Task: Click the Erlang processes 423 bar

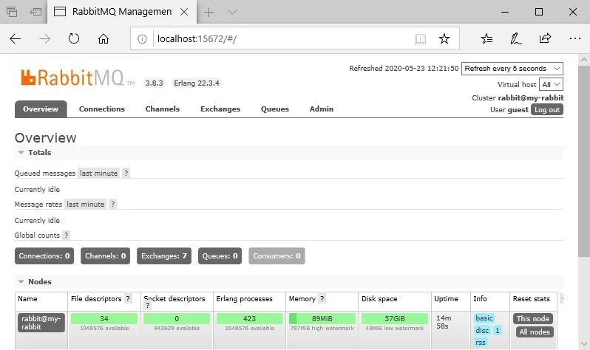Action: pyautogui.click(x=249, y=318)
